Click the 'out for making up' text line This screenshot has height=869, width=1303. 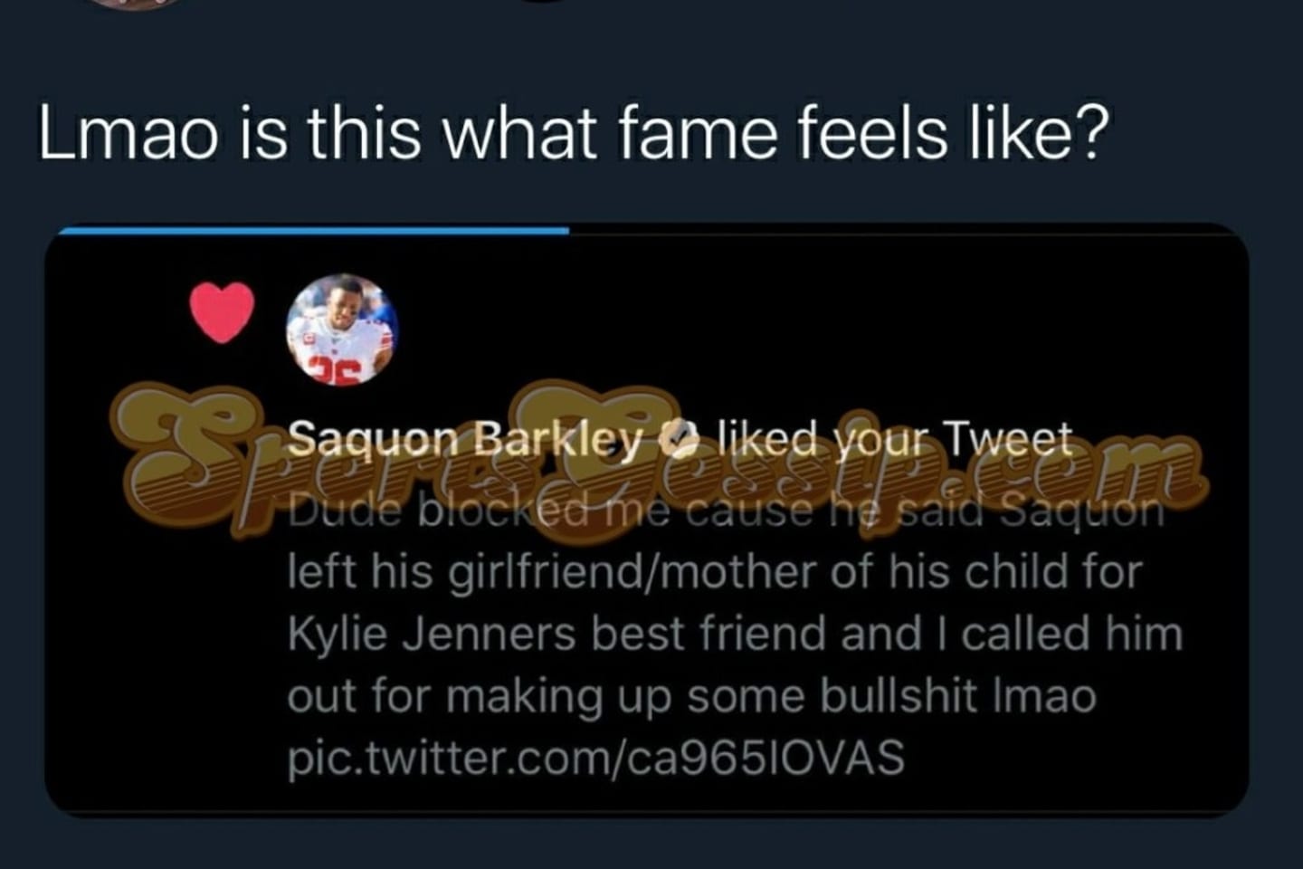click(x=691, y=695)
